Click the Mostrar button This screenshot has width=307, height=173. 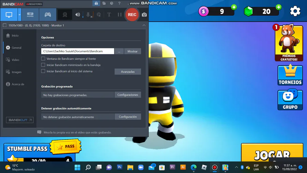(x=133, y=51)
